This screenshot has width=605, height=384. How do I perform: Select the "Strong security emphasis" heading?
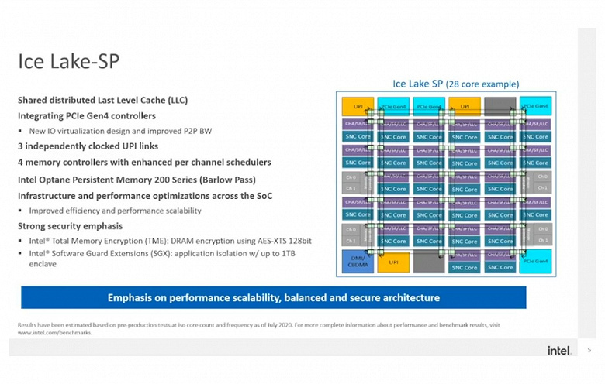pyautogui.click(x=71, y=226)
